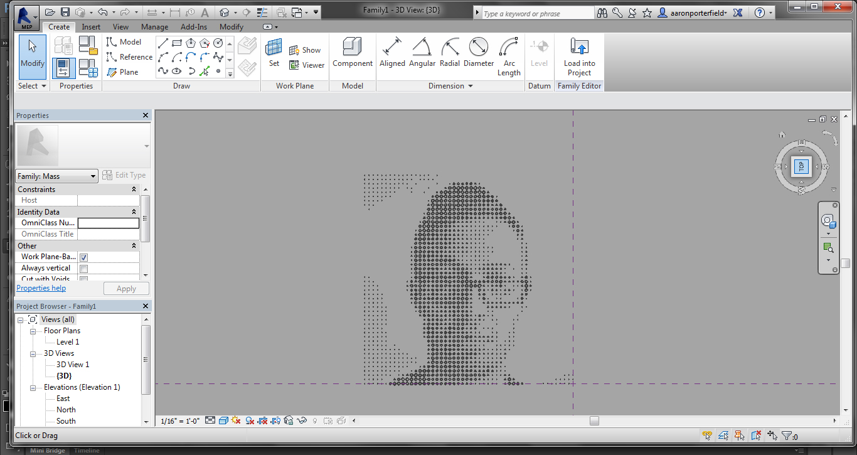The height and width of the screenshot is (455, 857).
Task: Collapse the Views (all) tree node
Action: pyautogui.click(x=21, y=320)
